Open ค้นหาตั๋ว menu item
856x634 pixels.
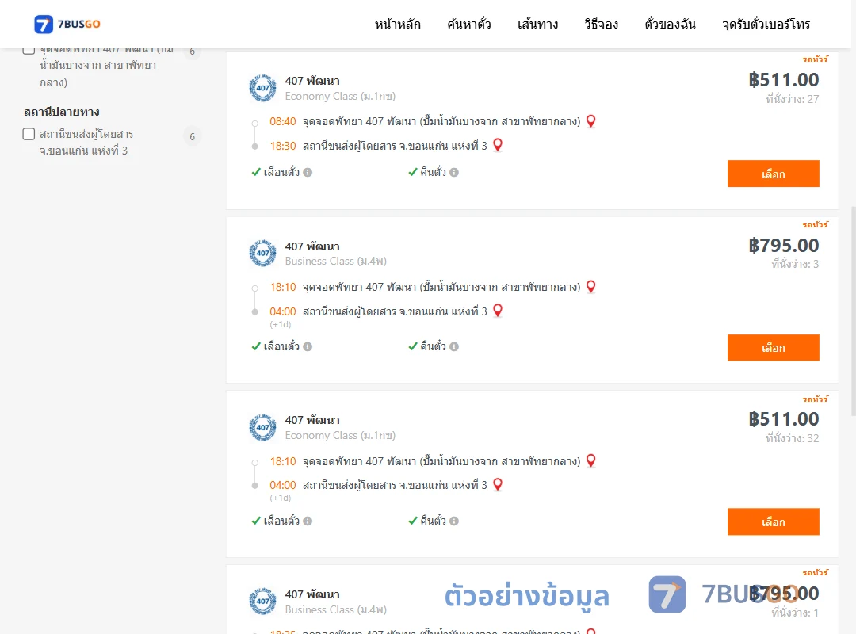click(469, 24)
